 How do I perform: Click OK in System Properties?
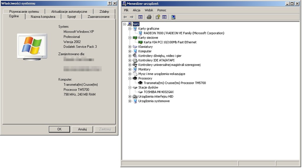click(59, 129)
